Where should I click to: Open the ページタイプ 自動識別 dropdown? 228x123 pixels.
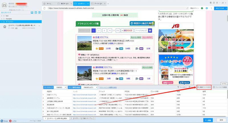60,87
